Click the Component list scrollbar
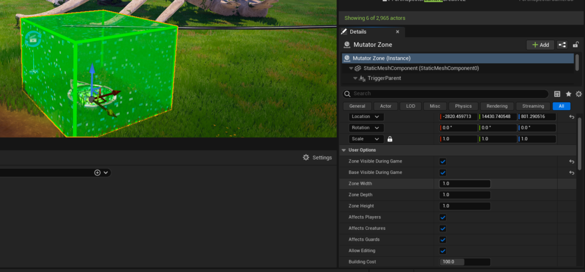The height and width of the screenshot is (272, 585). tap(577, 62)
